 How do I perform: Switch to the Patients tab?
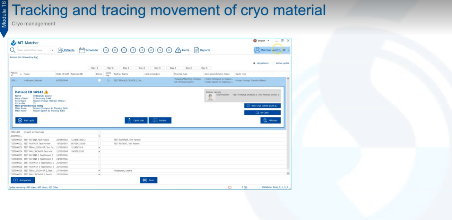click(x=66, y=50)
